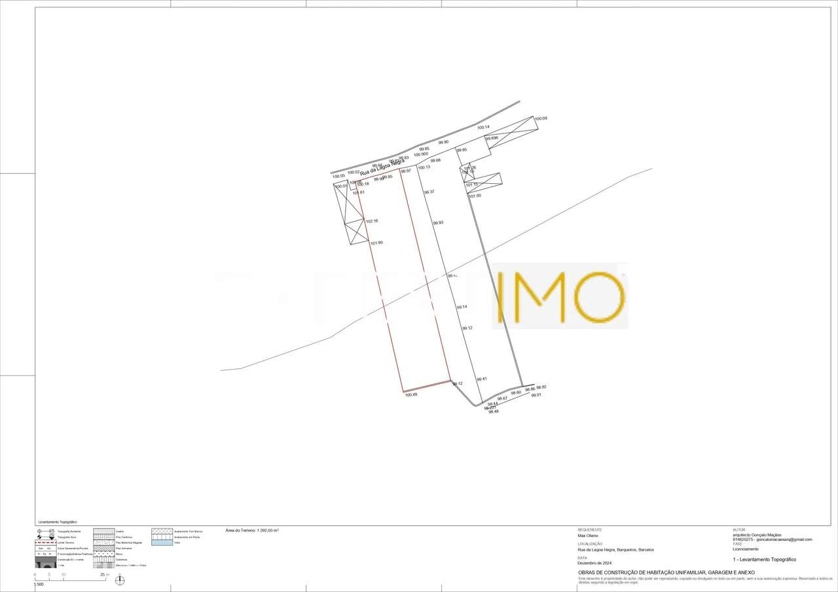
Task: Click the elevation value "100.05"
Action: [338, 176]
